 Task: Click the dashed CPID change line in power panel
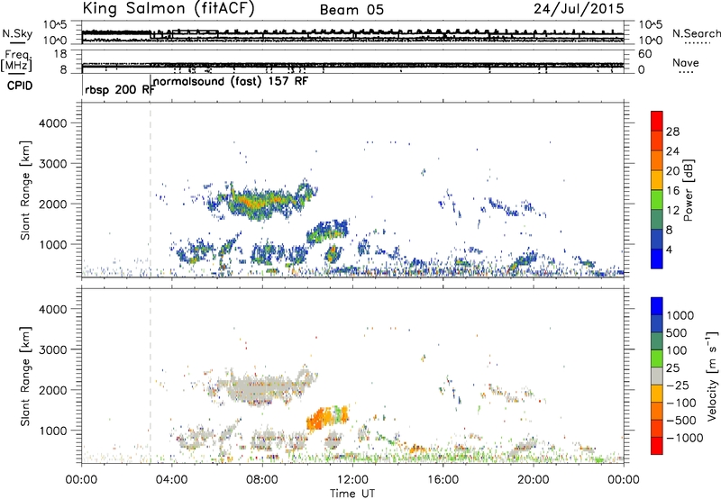(151, 190)
